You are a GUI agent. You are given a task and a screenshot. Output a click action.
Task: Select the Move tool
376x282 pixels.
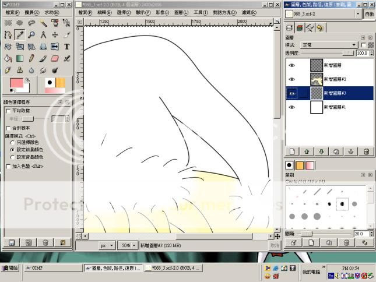(x=55, y=35)
